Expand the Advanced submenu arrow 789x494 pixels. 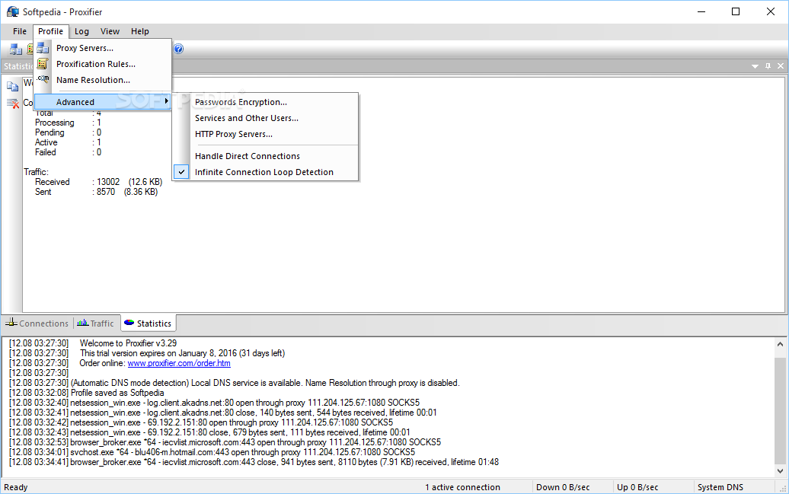pyautogui.click(x=166, y=101)
